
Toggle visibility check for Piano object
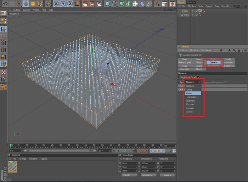pos(196,15)
